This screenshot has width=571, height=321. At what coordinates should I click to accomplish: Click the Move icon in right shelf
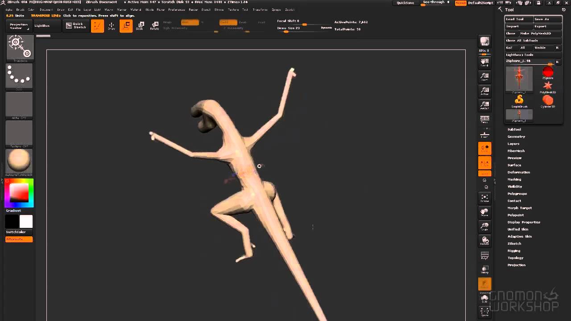(484, 212)
